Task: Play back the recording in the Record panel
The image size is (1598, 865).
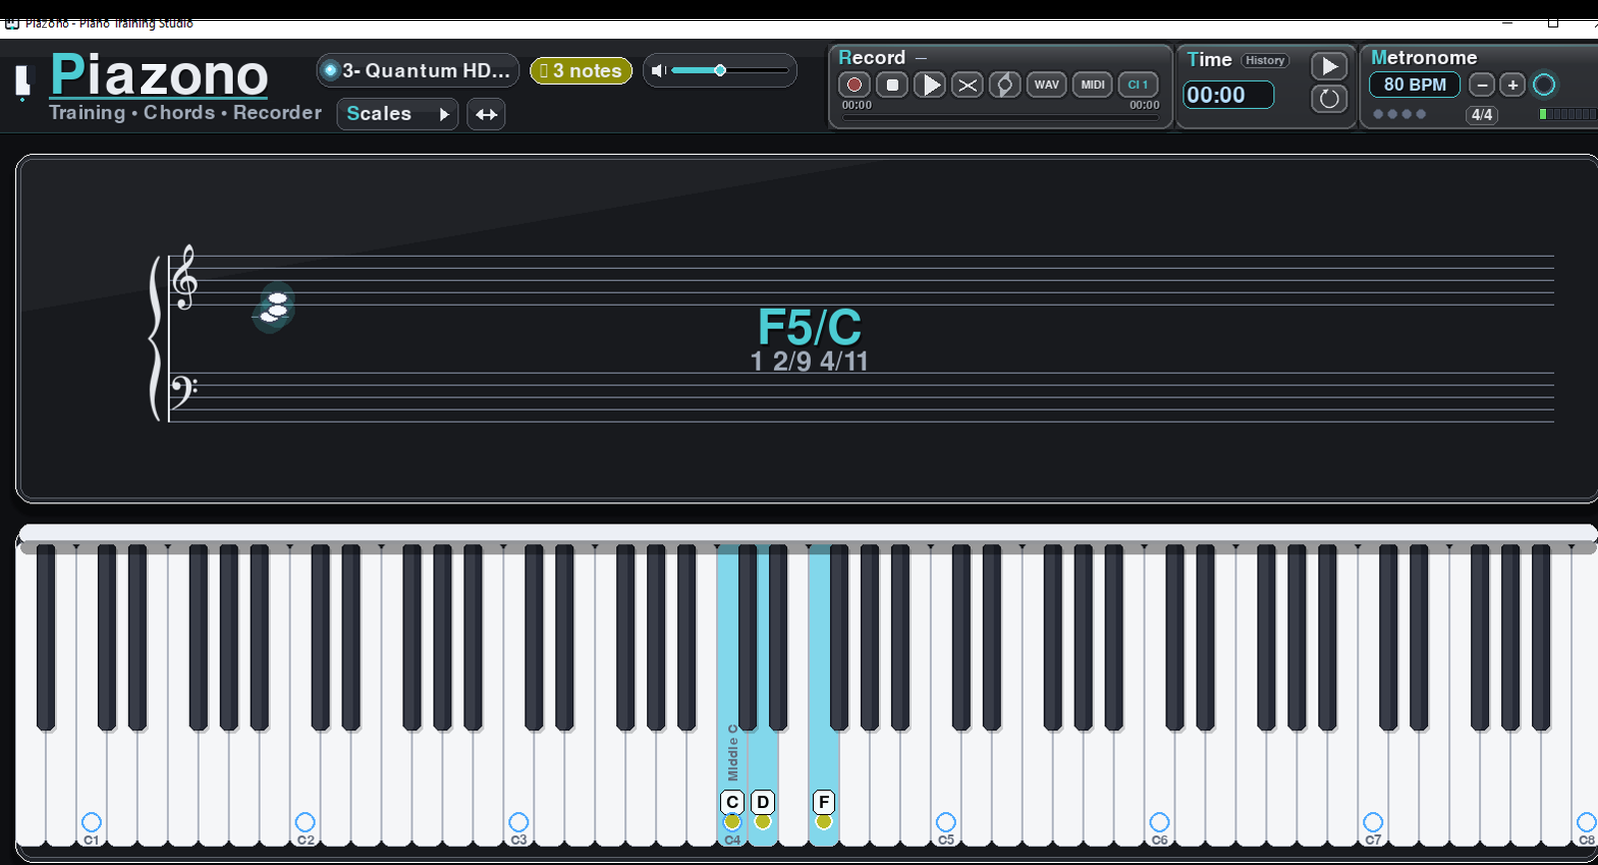Action: [x=930, y=85]
